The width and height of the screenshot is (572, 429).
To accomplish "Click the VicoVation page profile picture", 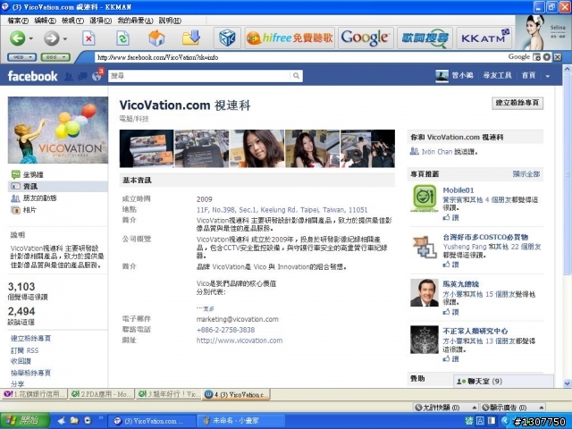I will click(x=57, y=130).
